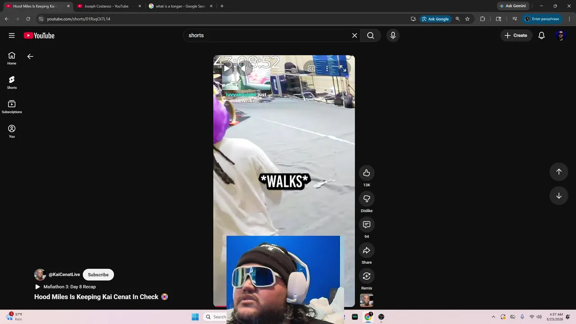This screenshot has height=324, width=576.
Task: Open the comments for this Short
Action: click(367, 224)
